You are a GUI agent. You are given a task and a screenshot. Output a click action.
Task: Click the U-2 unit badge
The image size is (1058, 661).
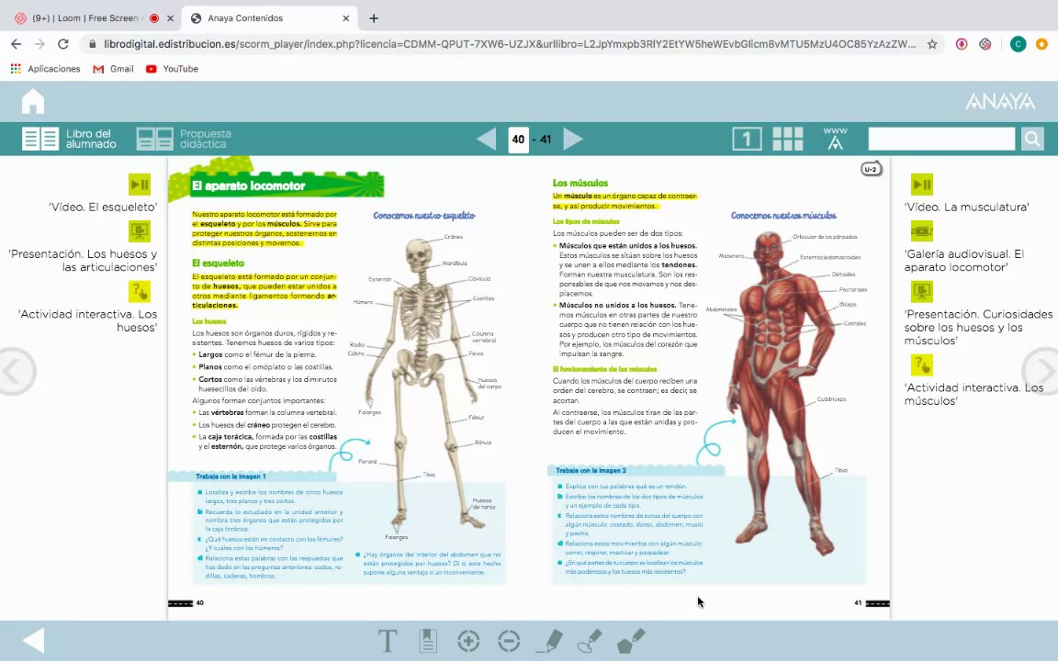tap(871, 169)
